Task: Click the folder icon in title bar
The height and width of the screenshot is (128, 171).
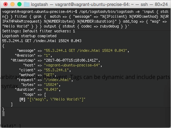Action: (27, 5)
